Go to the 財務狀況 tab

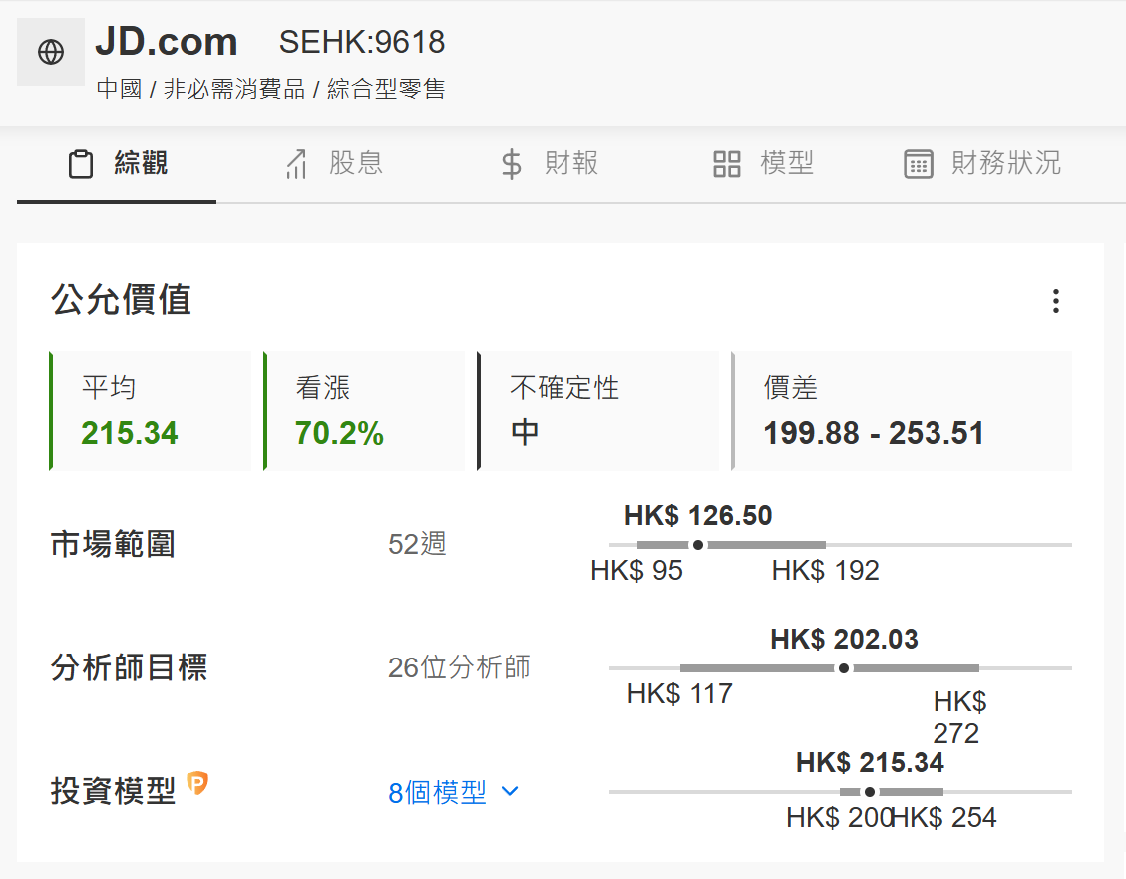pyautogui.click(x=982, y=164)
